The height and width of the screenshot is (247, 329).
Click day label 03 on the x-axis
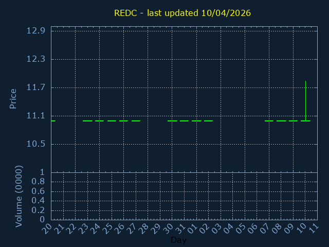tap(216, 228)
